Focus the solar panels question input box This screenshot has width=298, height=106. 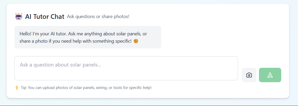point(126,68)
